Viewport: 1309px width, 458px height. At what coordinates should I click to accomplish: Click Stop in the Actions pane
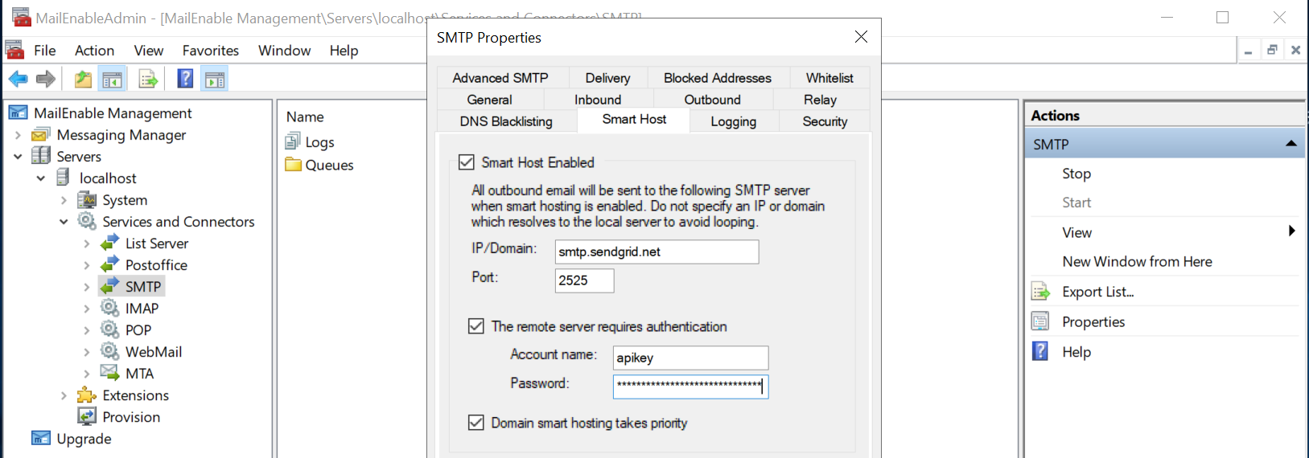[x=1076, y=174]
